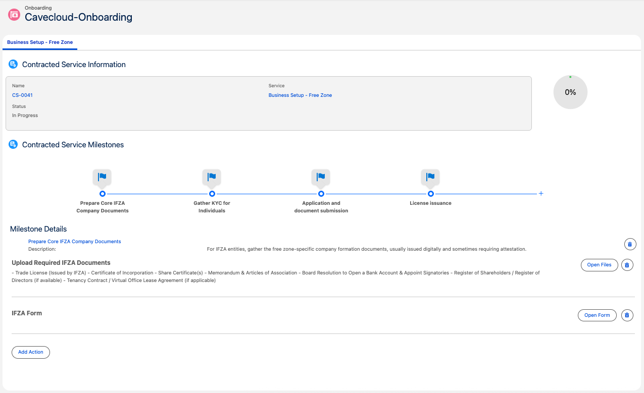Open the Prepare Core IFZA Company Documents milestone link
644x393 pixels.
coord(74,241)
